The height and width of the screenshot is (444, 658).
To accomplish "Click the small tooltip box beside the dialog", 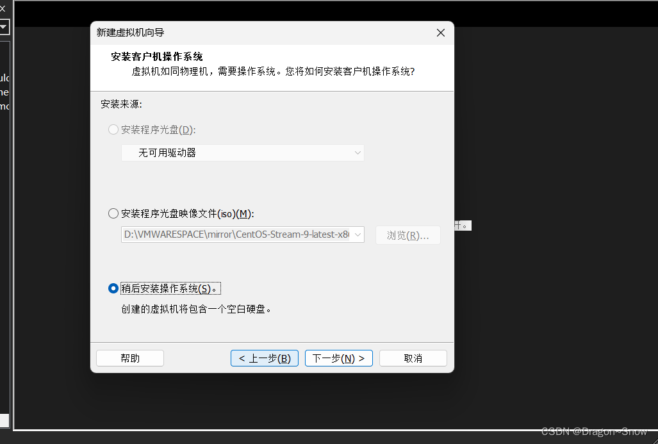I will (x=463, y=225).
